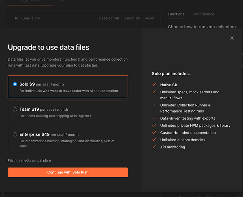Click checkmark beside Unlimited specs, mock servers
This screenshot has width=243, height=197.
154,91
